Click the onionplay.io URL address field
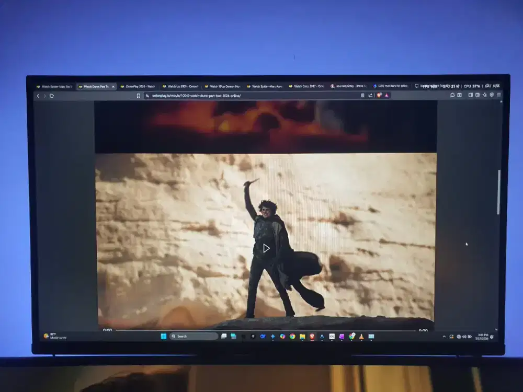523x392 pixels. [x=254, y=96]
